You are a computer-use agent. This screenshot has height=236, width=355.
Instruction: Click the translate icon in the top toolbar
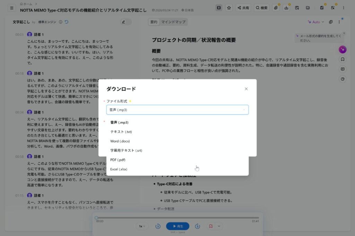pyautogui.click(x=333, y=8)
